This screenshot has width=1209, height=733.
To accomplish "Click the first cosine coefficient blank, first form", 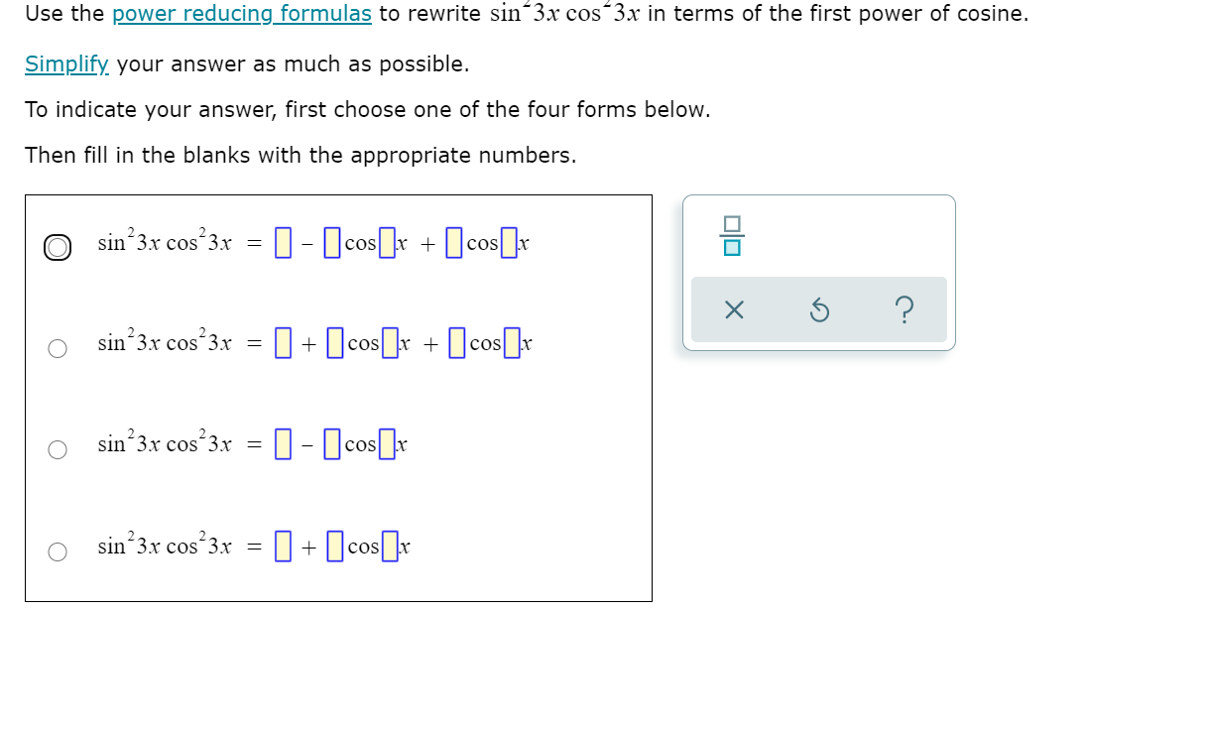I will coord(332,242).
